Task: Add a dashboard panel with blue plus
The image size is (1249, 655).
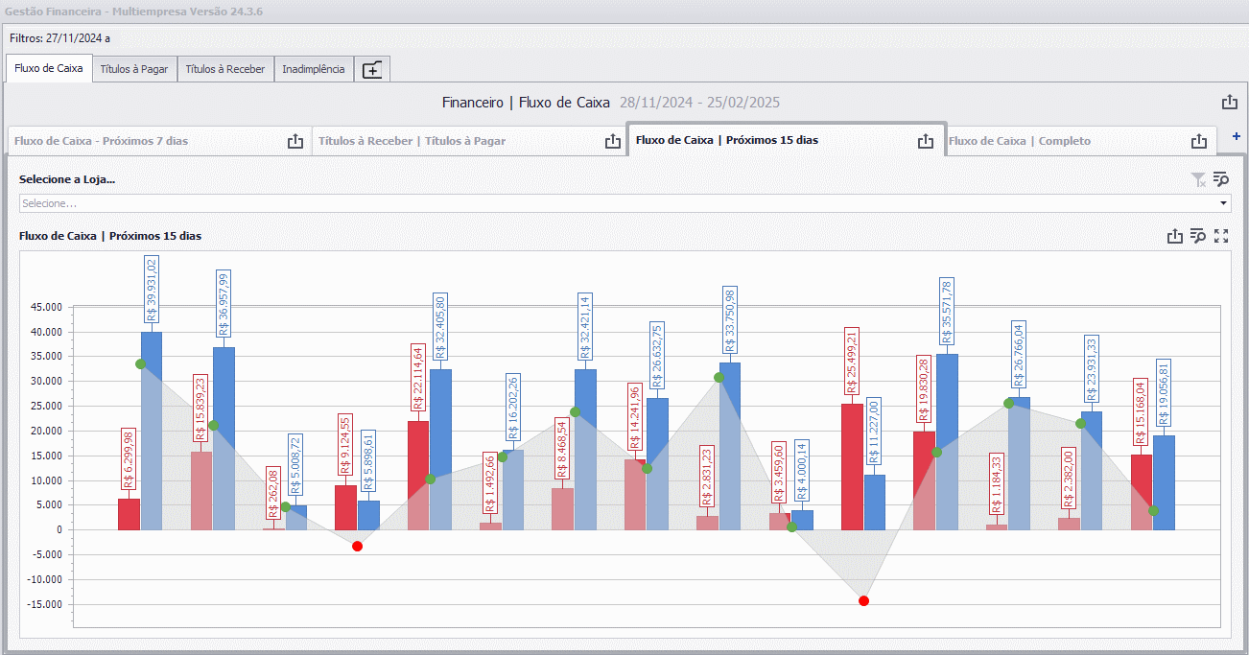Action: tap(1236, 136)
